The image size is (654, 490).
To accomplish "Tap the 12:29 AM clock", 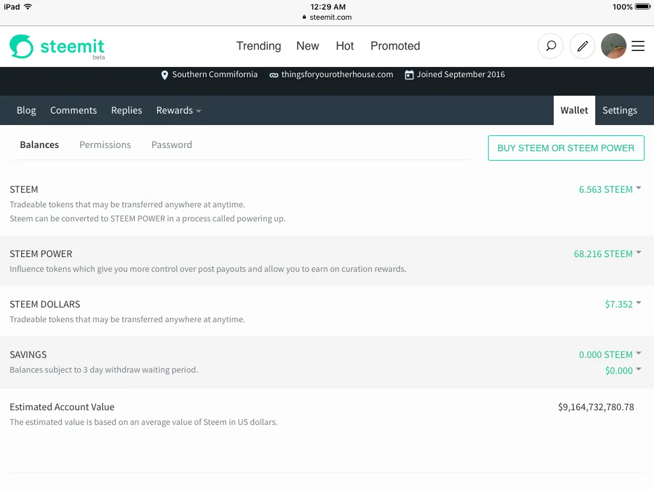I will (328, 6).
